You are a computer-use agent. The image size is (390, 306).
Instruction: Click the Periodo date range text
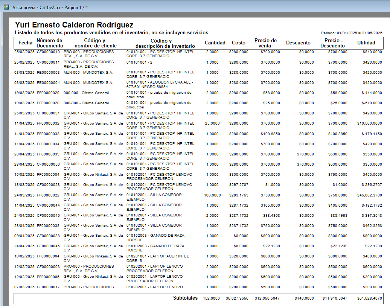352,33
